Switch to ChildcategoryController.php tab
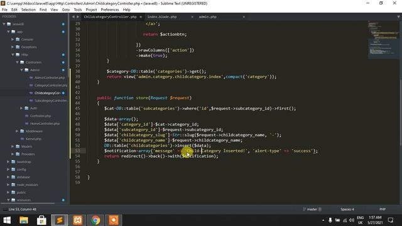Viewport: 402px width, 226px height. click(111, 17)
